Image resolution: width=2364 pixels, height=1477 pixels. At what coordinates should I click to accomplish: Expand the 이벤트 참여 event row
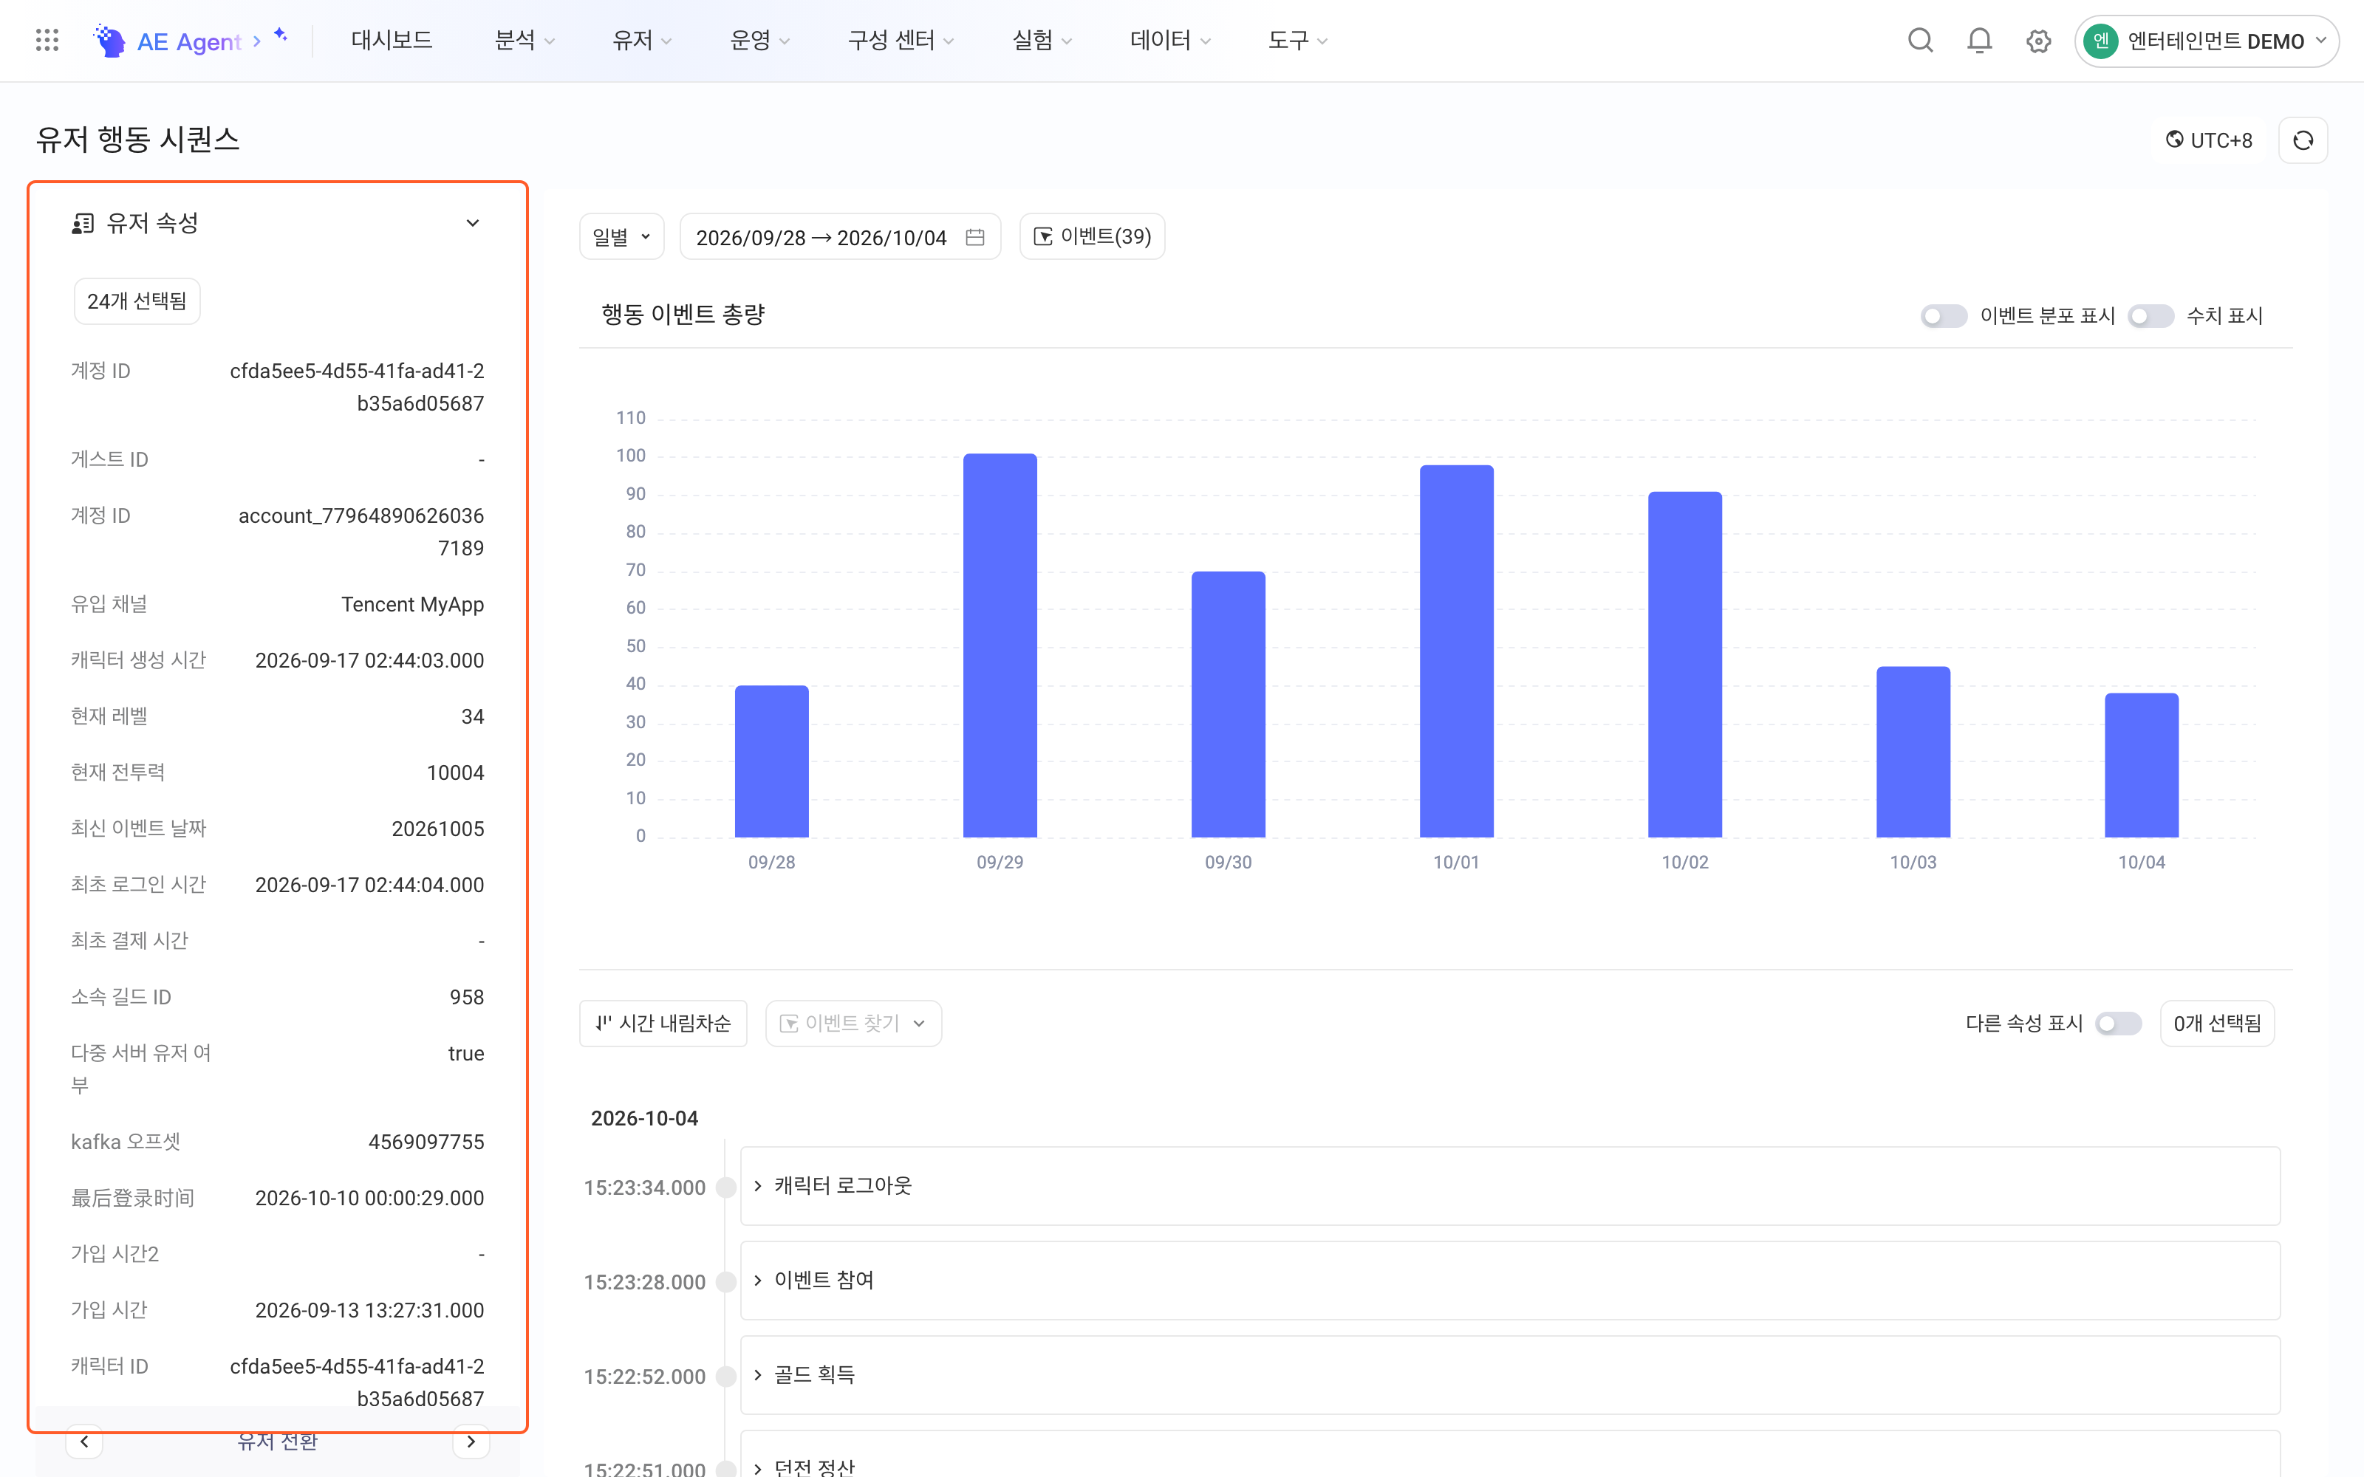point(1509,1281)
